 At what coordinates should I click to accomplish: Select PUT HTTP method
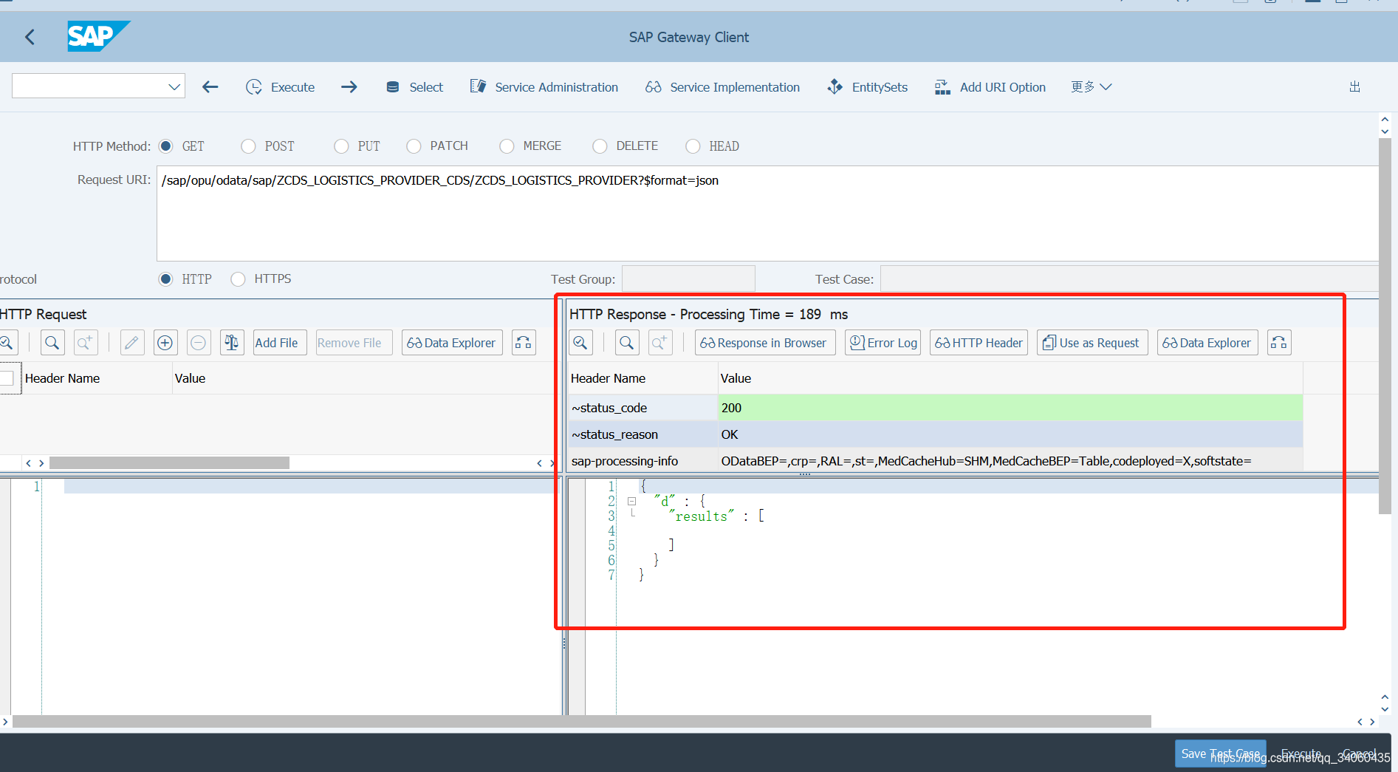[x=341, y=146]
